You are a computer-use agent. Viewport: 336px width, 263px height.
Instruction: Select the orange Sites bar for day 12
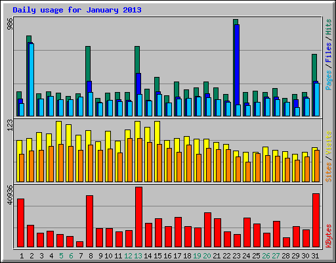130,160
